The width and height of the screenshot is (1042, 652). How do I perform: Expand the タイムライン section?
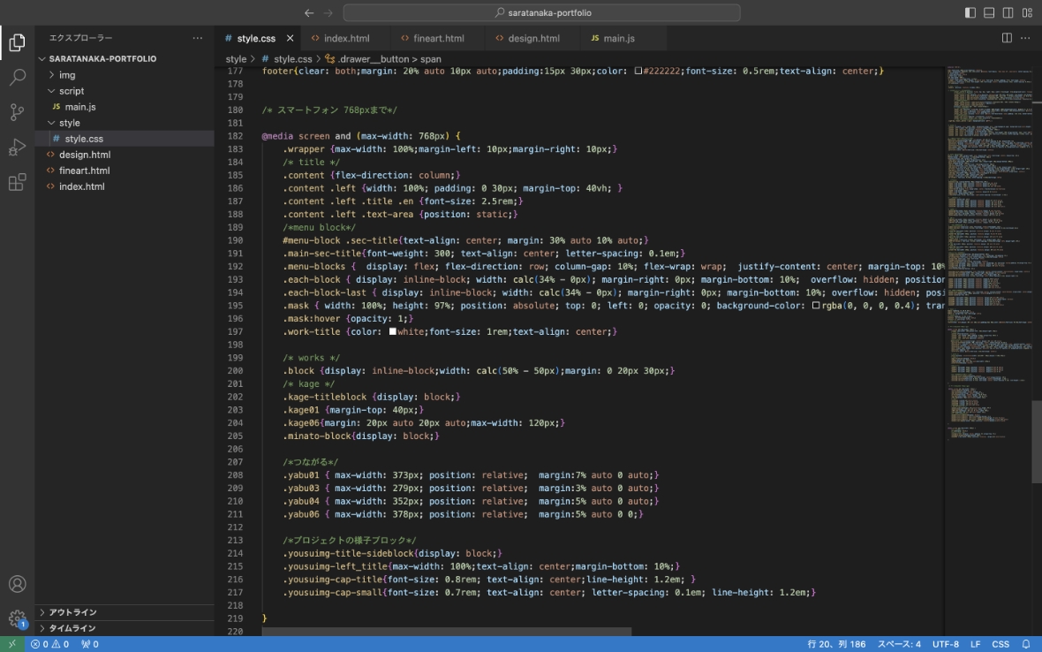(71, 627)
